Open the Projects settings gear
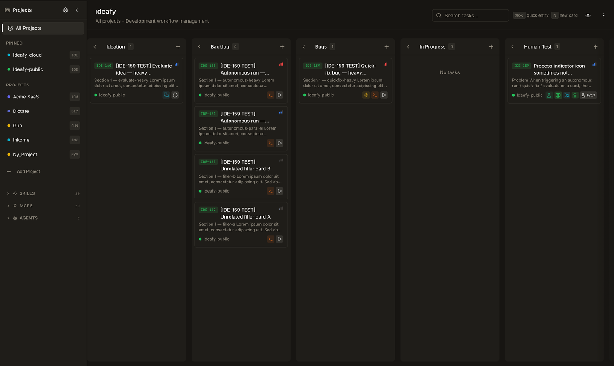 point(65,10)
